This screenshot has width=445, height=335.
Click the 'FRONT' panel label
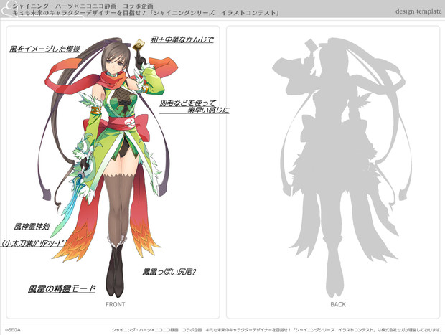pyautogui.click(x=116, y=304)
